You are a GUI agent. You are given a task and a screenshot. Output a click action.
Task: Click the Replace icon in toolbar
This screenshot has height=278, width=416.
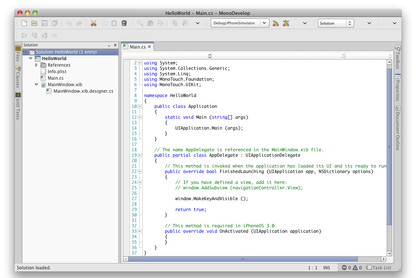coord(160,23)
